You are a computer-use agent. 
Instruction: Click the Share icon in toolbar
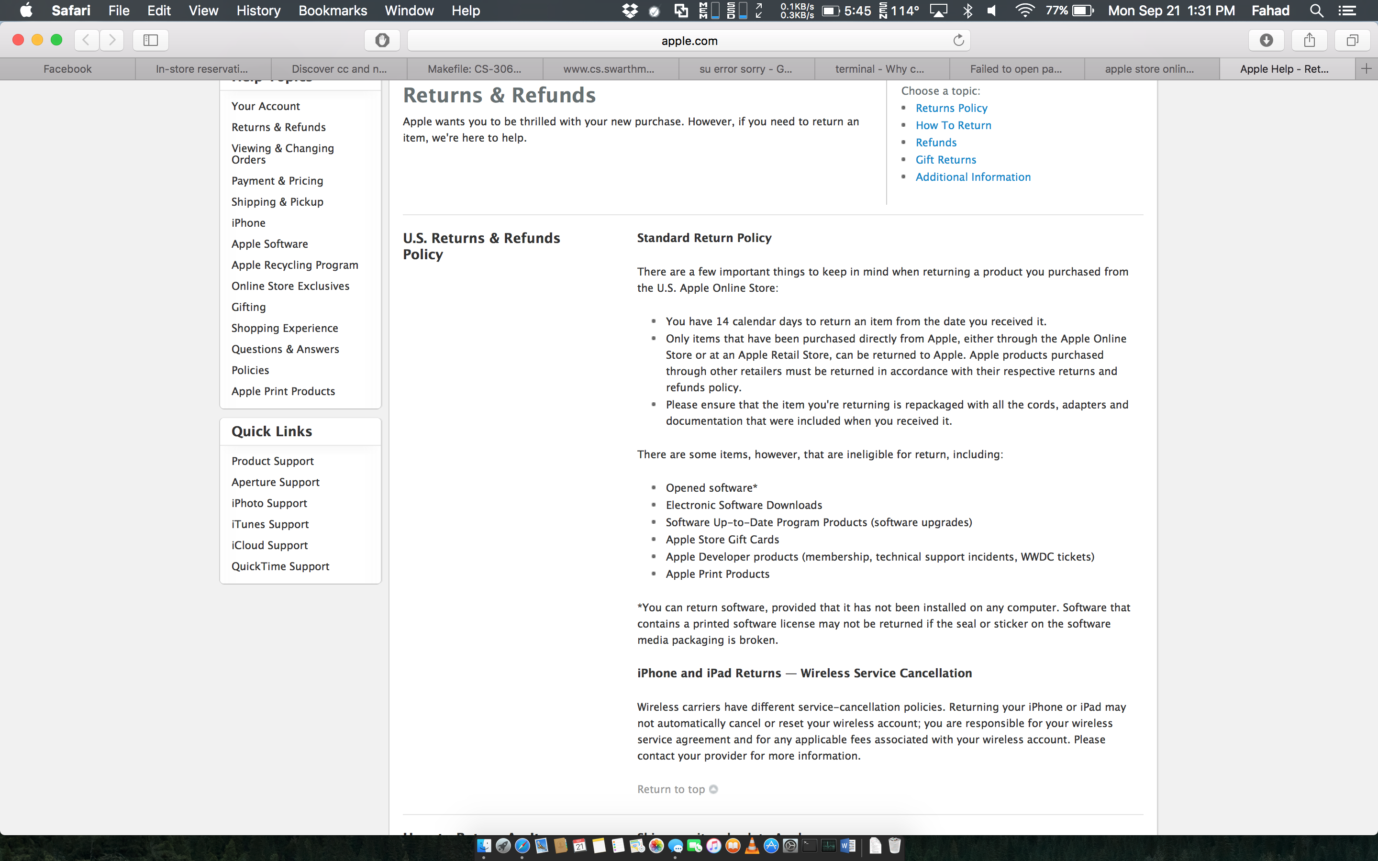tap(1309, 40)
